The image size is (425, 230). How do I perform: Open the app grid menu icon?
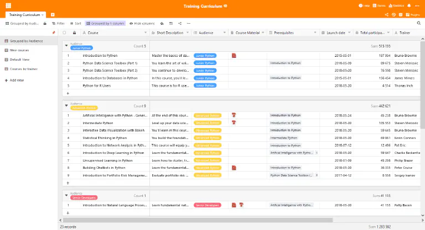(8, 6)
